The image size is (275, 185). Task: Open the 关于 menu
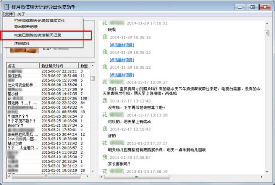tap(21, 14)
